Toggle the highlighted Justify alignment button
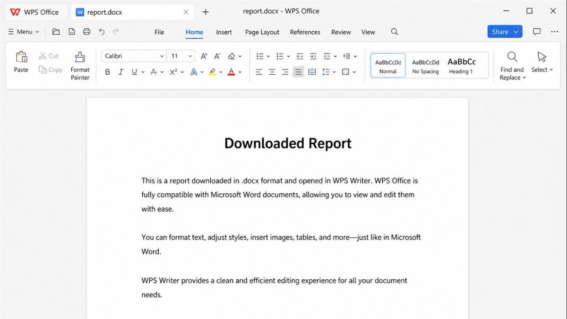This screenshot has width=567, height=319. [298, 72]
